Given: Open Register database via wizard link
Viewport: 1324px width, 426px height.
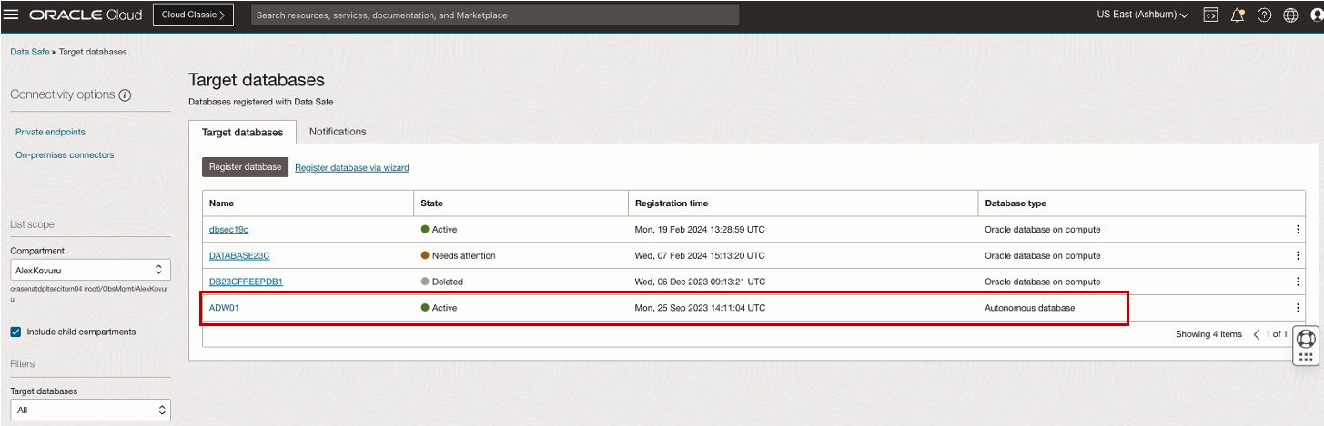Looking at the screenshot, I should point(352,167).
